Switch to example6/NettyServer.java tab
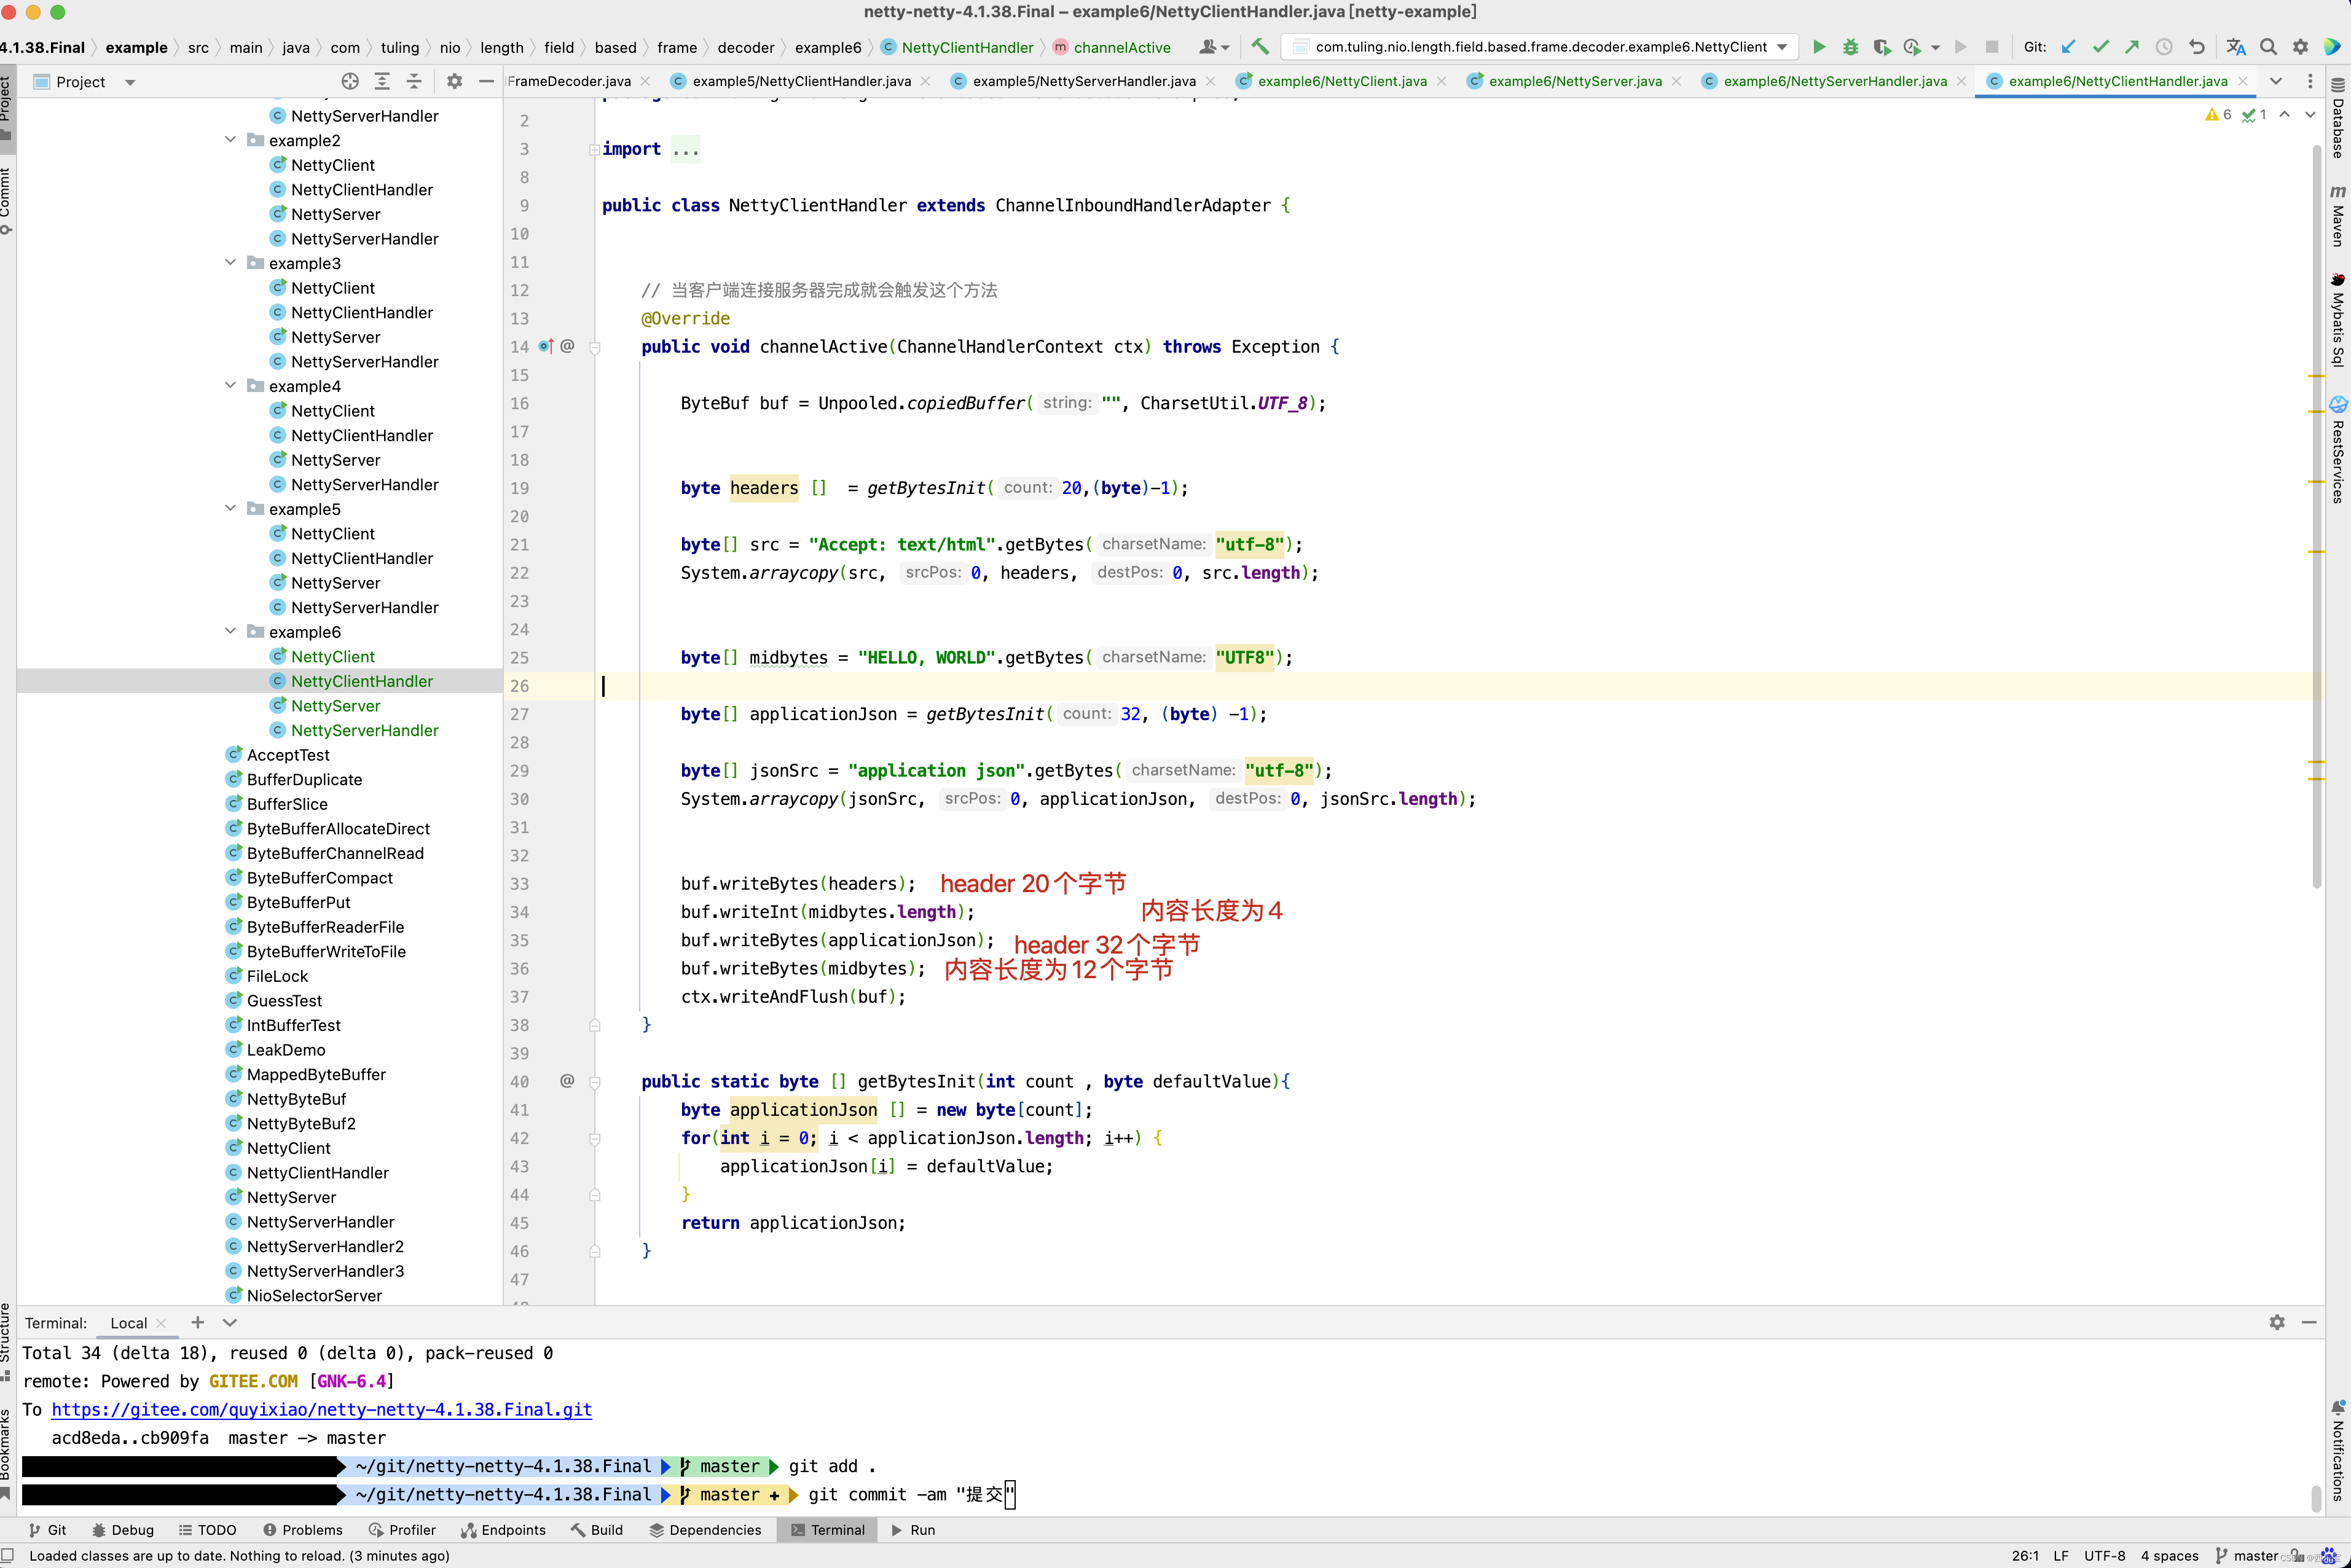 click(1575, 81)
